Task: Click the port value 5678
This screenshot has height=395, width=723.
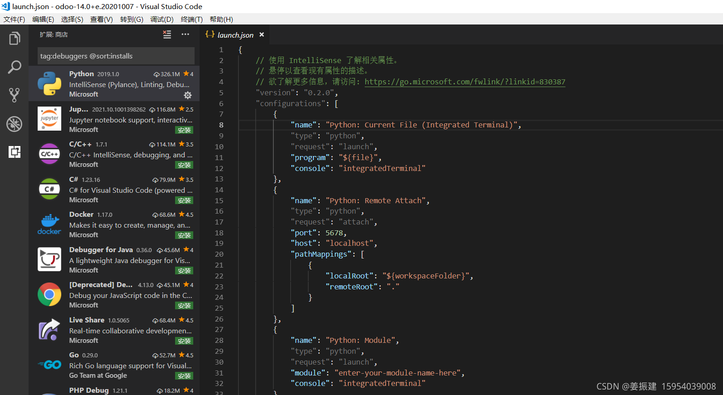Action: (334, 233)
